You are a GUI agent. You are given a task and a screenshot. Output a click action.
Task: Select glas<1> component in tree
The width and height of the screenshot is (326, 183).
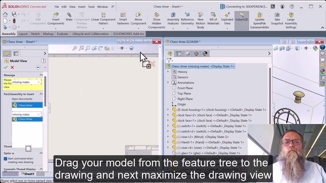click(x=209, y=153)
